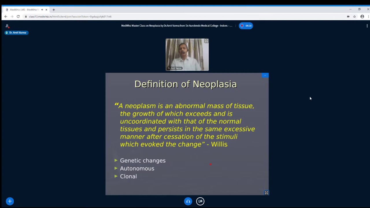Toggle the user list panel icon
This screenshot has height=208, width=370.
pyautogui.click(x=7, y=26)
